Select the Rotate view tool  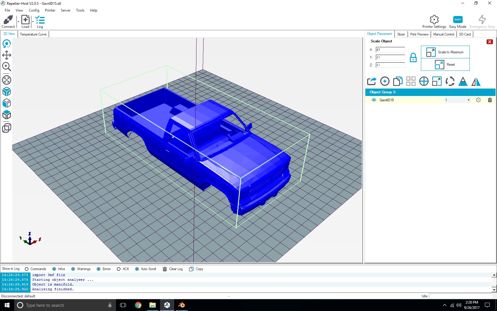(x=7, y=44)
